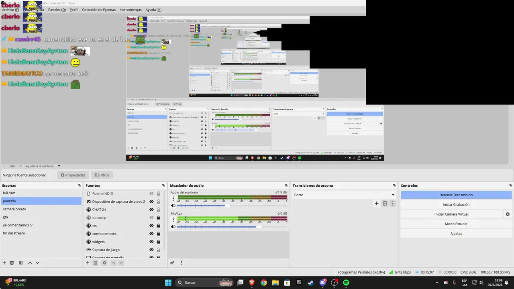
Task: Open advanced audio properties gears icon
Action: [172, 263]
